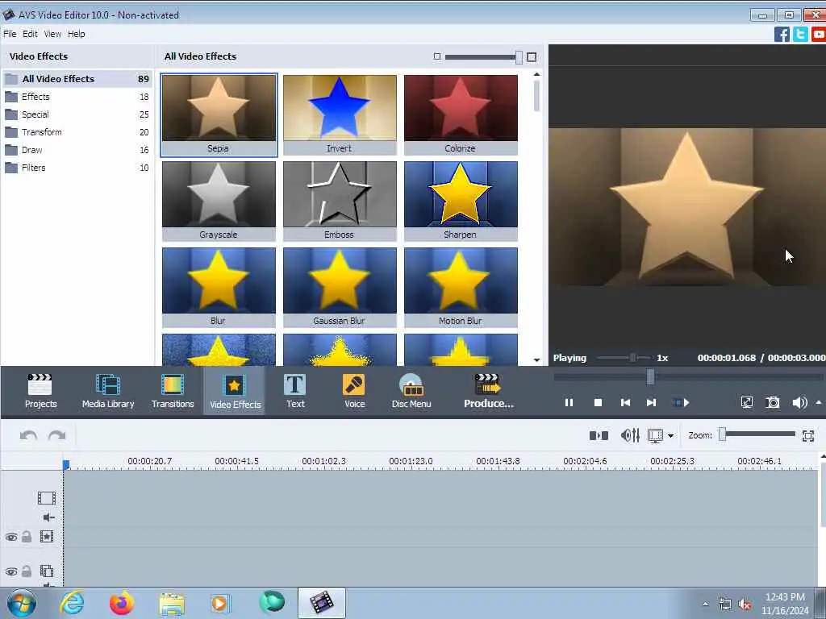The height and width of the screenshot is (619, 826).
Task: Select the Filters category folder
Action: click(x=77, y=168)
